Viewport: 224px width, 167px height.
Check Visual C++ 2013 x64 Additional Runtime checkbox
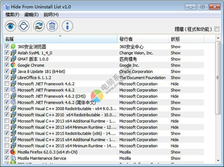click(x=7, y=120)
